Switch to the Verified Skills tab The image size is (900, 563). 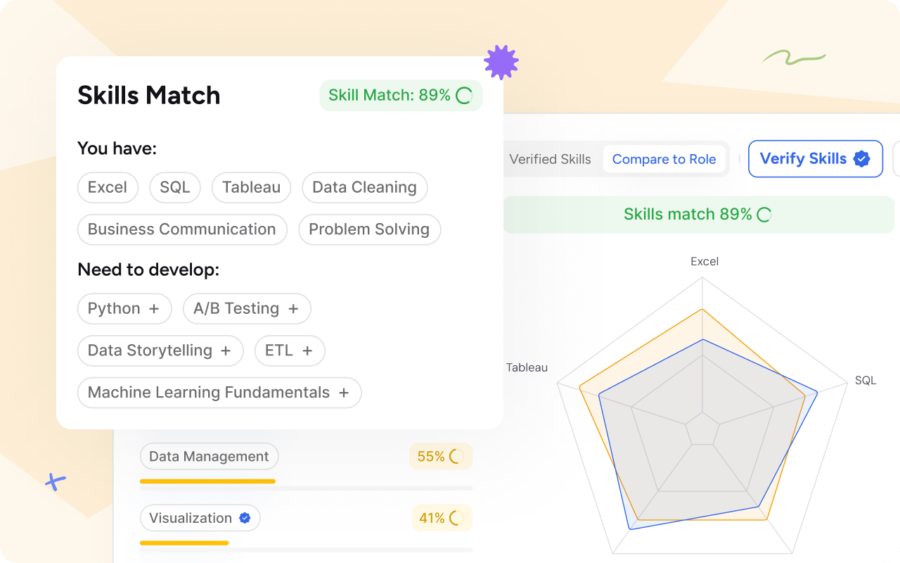point(550,159)
